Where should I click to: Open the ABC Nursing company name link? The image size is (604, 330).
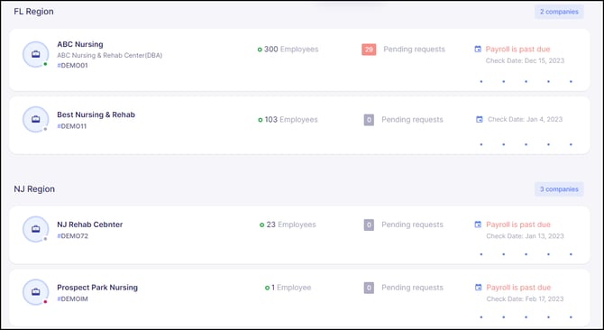pos(80,44)
